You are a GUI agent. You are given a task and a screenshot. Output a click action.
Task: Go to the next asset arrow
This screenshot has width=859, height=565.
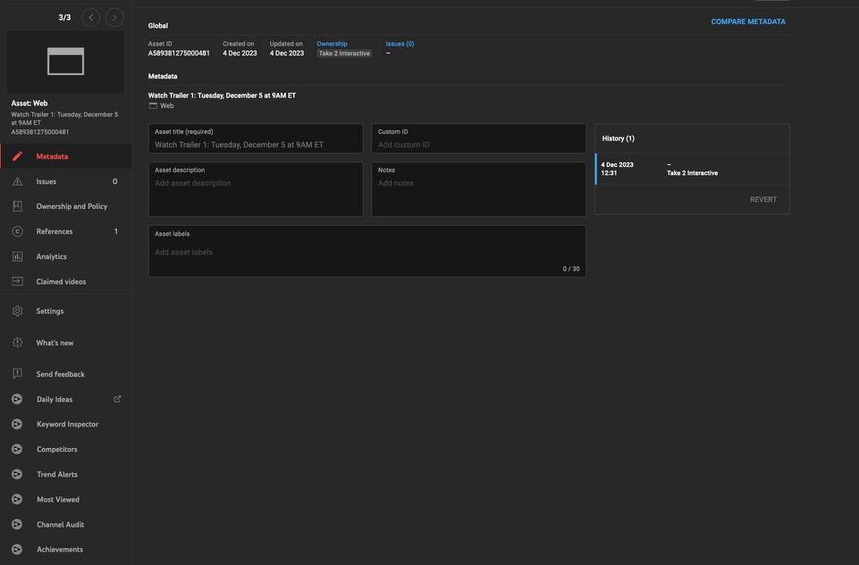(x=114, y=18)
